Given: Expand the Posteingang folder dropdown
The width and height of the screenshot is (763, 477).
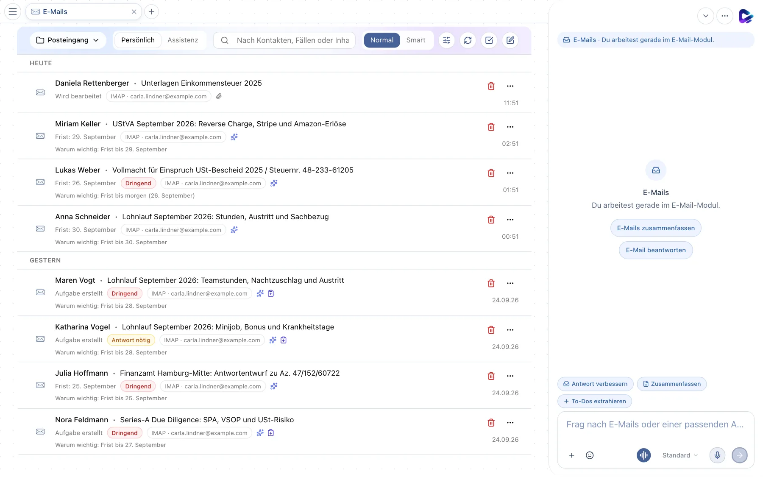Looking at the screenshot, I should [68, 40].
